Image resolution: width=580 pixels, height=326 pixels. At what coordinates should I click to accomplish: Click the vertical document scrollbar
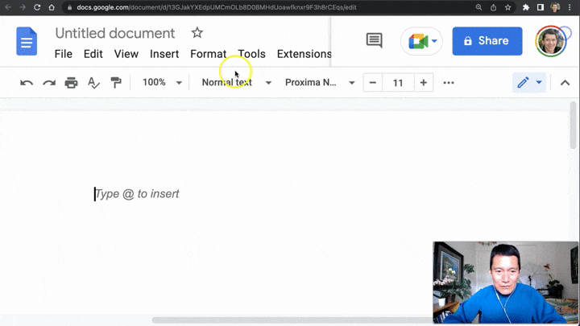pos(573,126)
